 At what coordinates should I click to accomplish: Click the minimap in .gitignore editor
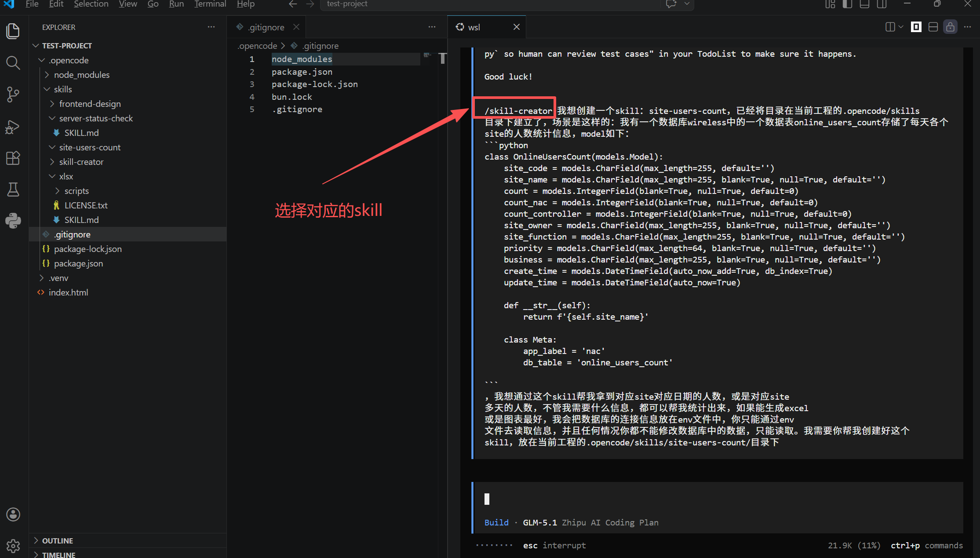click(427, 56)
